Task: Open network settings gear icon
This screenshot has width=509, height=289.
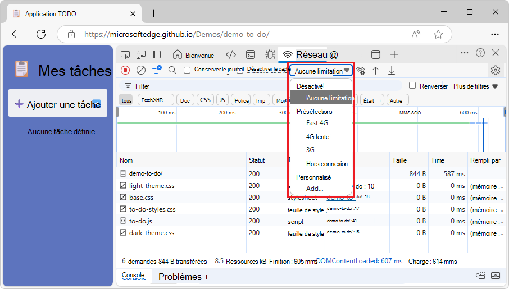Action: pyautogui.click(x=495, y=70)
